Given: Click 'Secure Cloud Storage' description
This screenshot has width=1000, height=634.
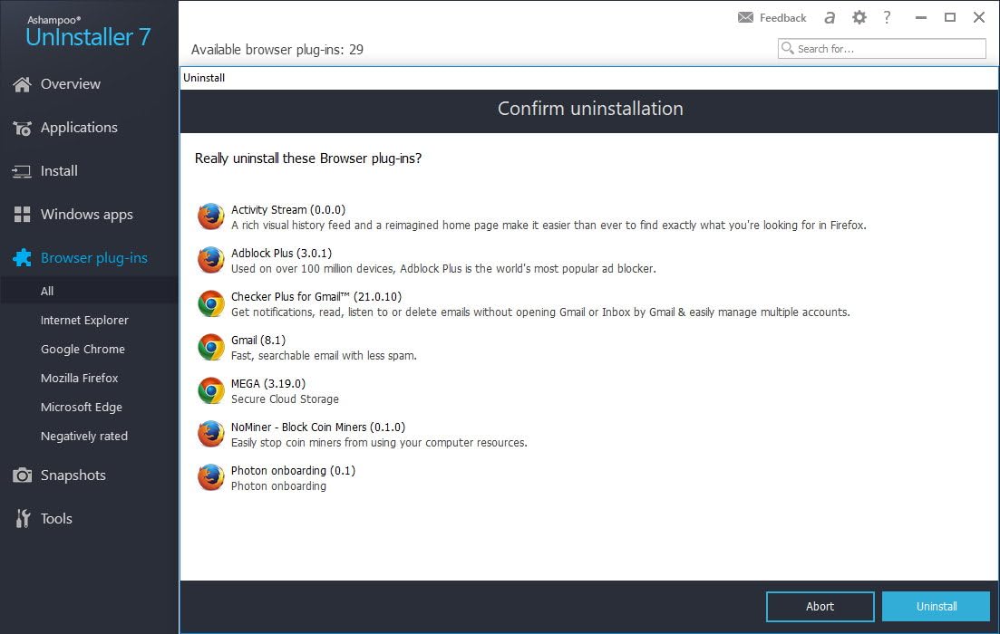Looking at the screenshot, I should tap(285, 399).
